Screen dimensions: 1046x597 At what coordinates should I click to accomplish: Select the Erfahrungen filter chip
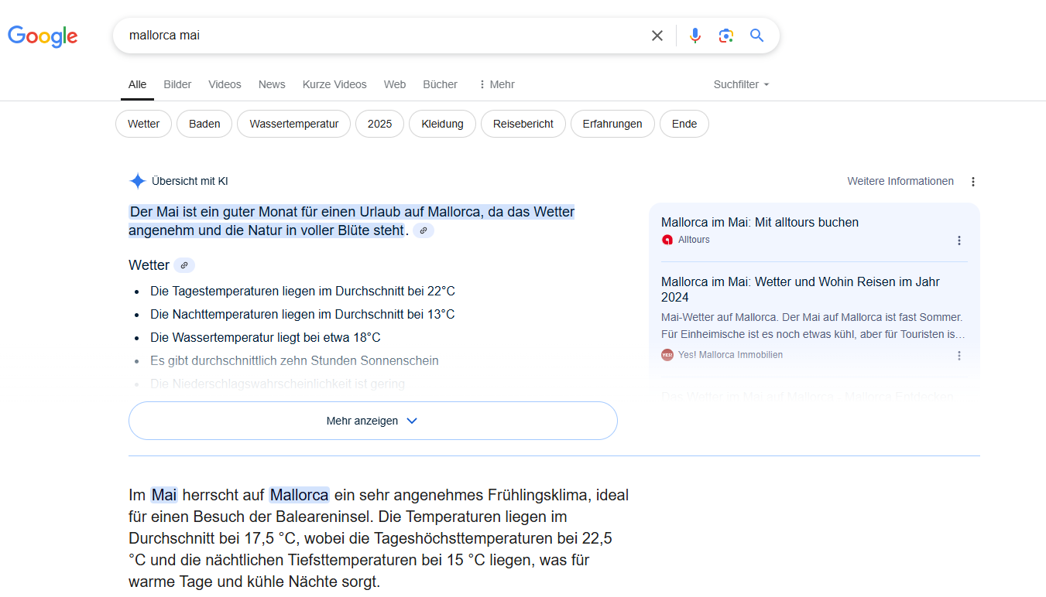(x=612, y=124)
